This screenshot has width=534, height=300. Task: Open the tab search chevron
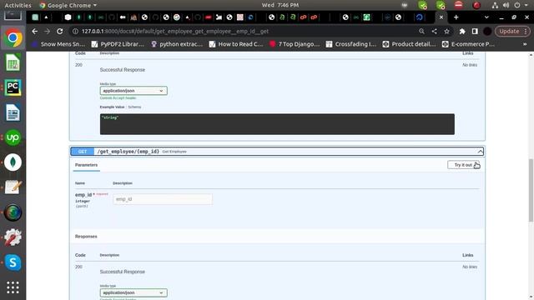pos(486,17)
